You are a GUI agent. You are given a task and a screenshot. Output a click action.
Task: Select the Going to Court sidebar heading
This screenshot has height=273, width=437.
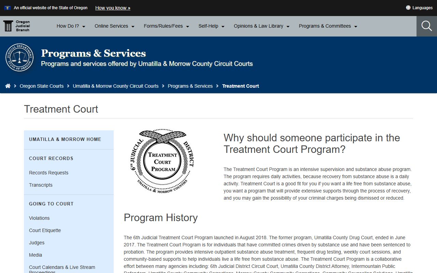coord(51,204)
